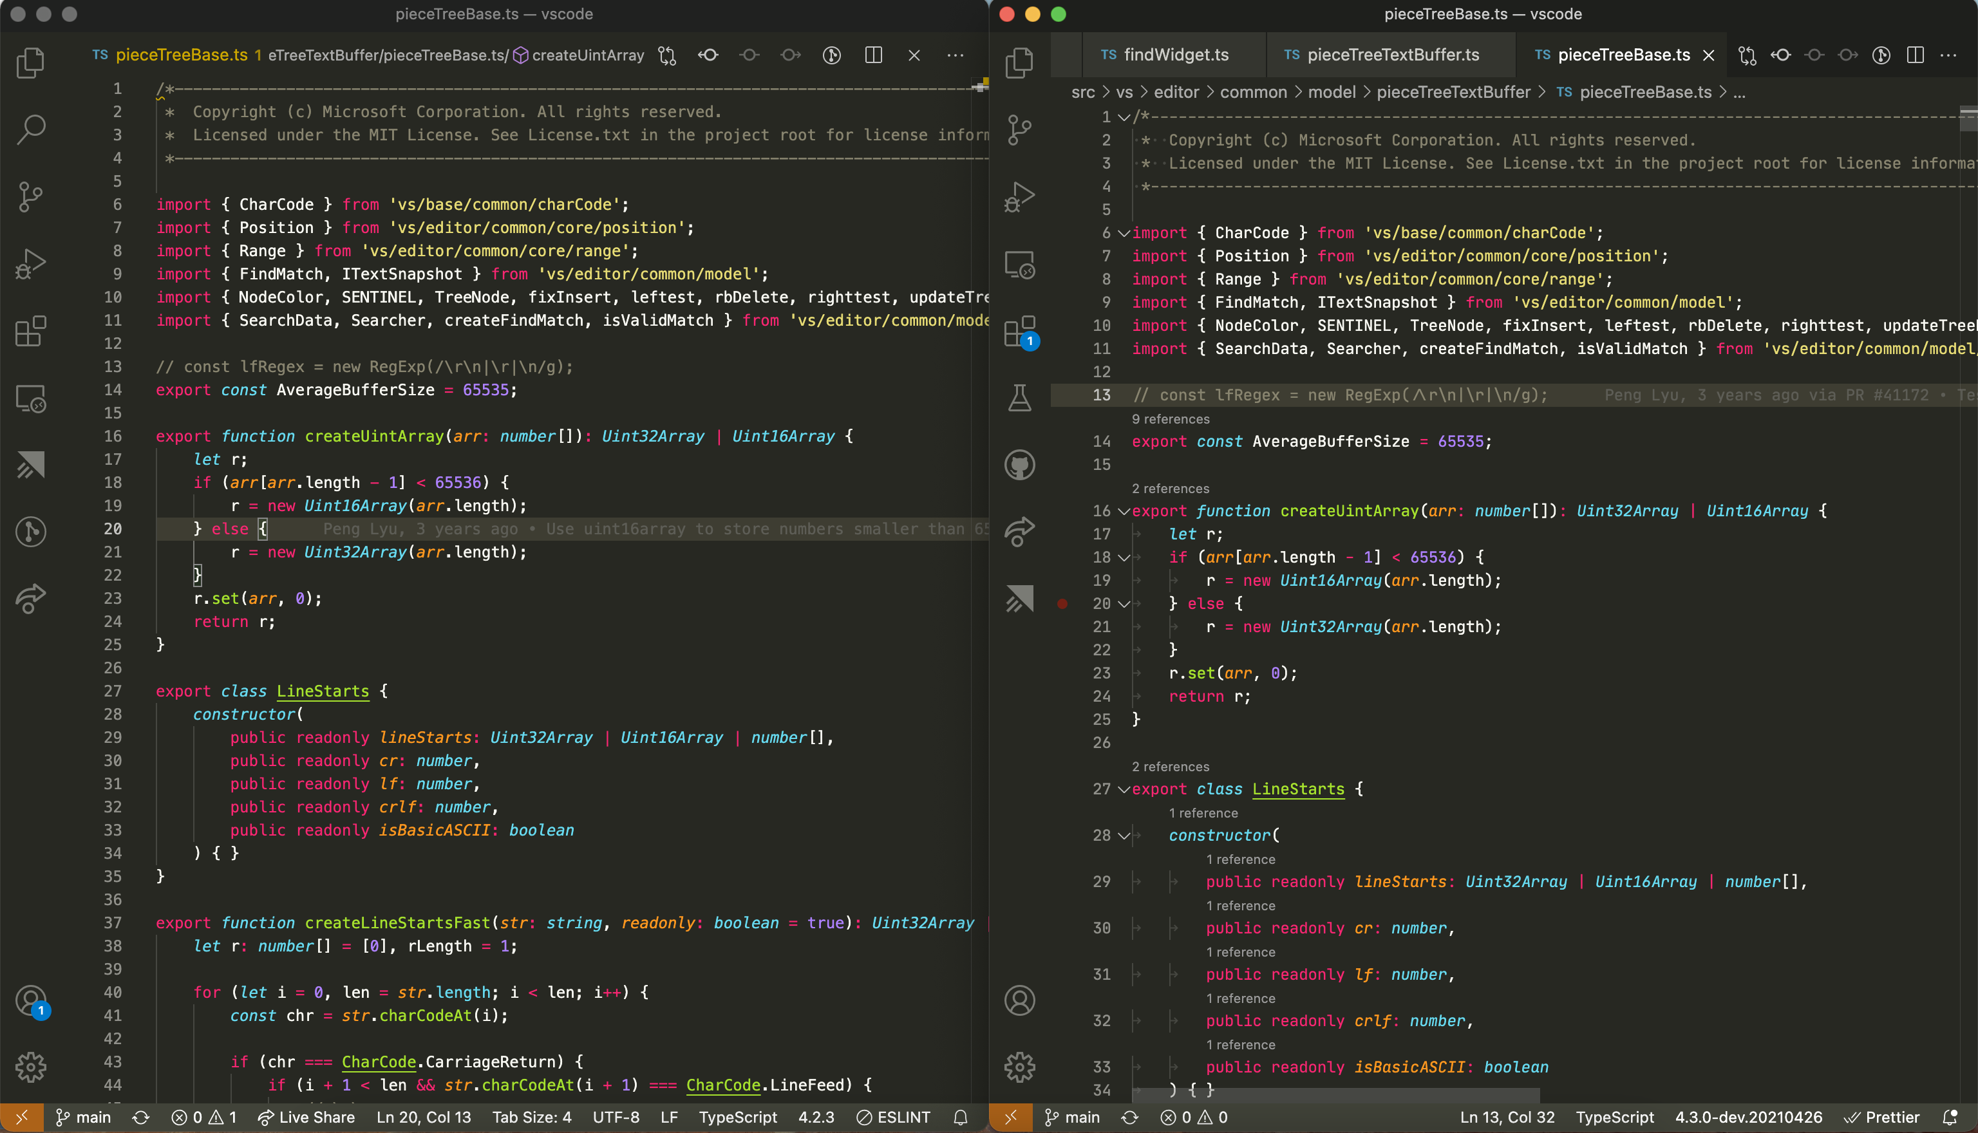Open Extensions view in left window
Viewport: 1978px width, 1133px height.
(x=30, y=331)
